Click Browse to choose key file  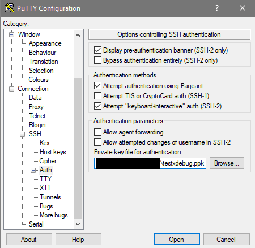(x=227, y=163)
